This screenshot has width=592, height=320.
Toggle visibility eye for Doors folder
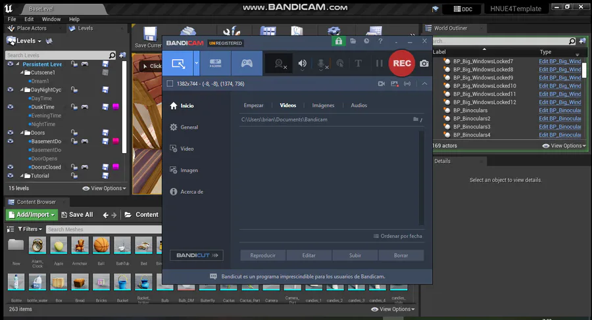[10, 133]
